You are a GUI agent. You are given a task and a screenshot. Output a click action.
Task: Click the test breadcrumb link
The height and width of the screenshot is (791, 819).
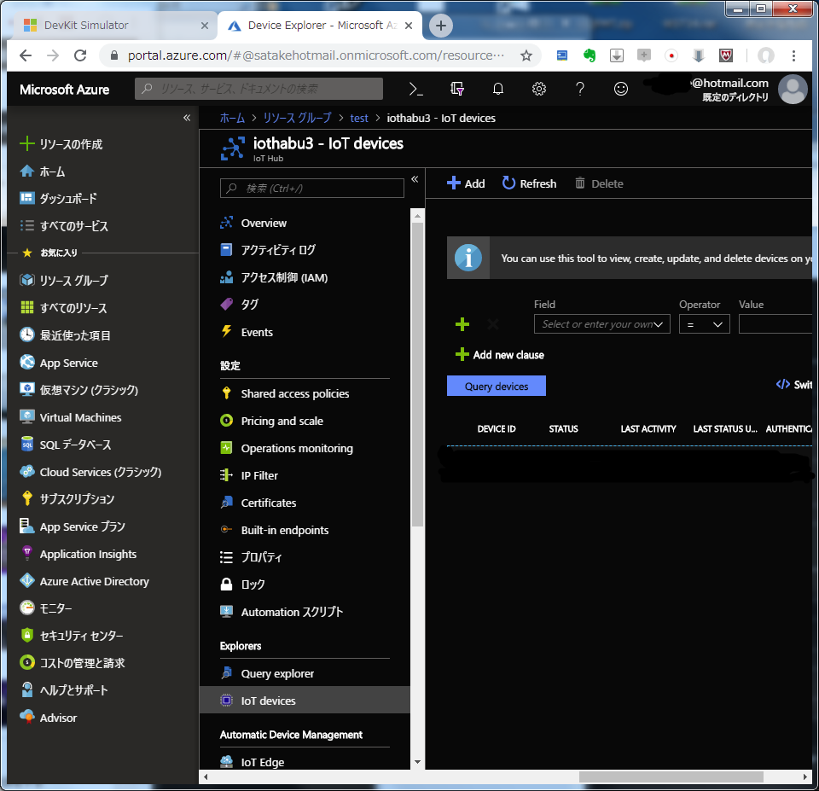point(359,118)
